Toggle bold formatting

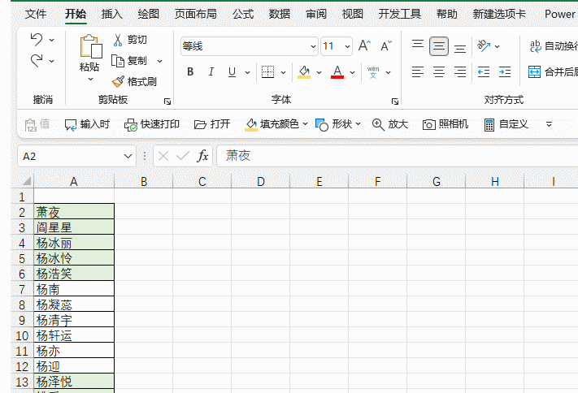190,71
